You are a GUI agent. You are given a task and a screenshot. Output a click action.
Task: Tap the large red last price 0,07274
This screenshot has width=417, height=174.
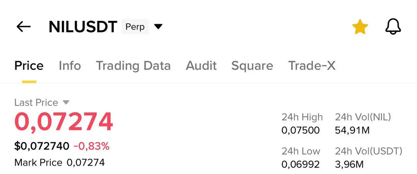[x=64, y=122]
